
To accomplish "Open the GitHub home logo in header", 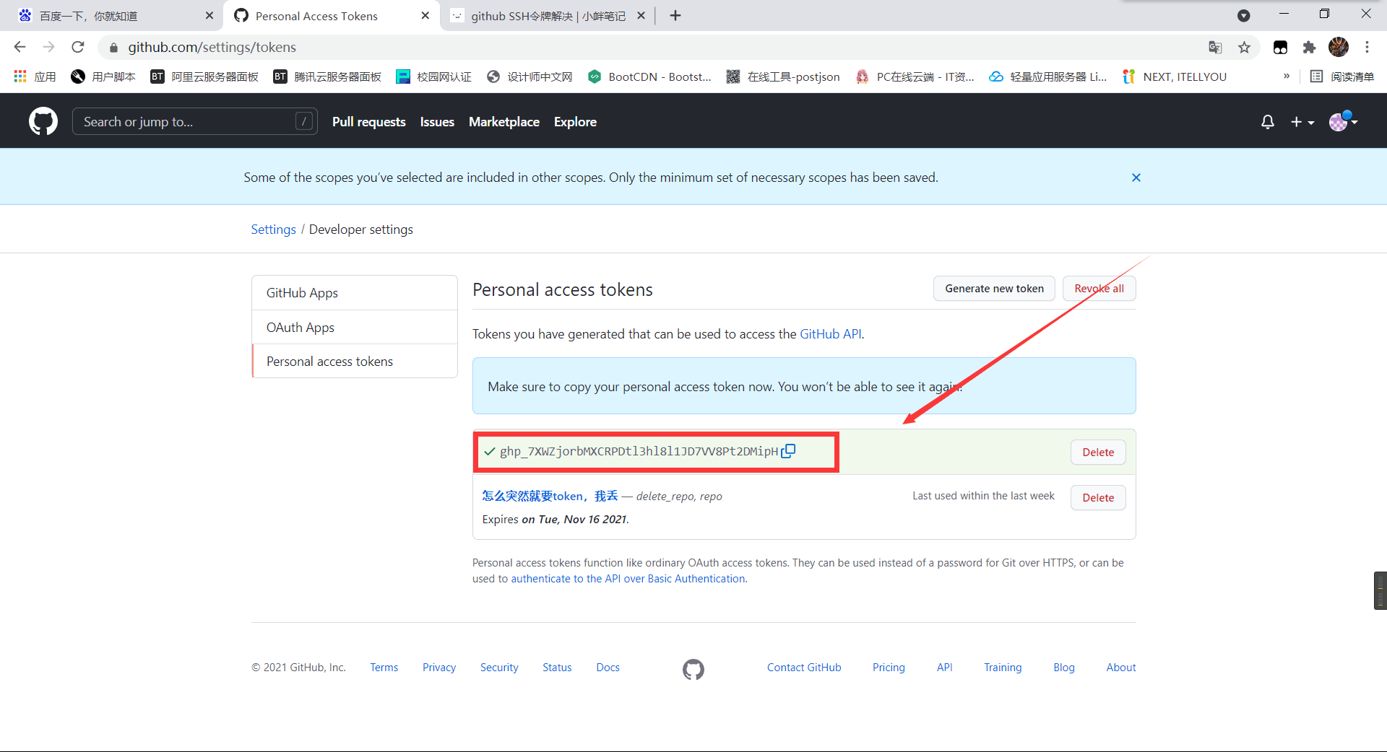I will click(x=43, y=121).
